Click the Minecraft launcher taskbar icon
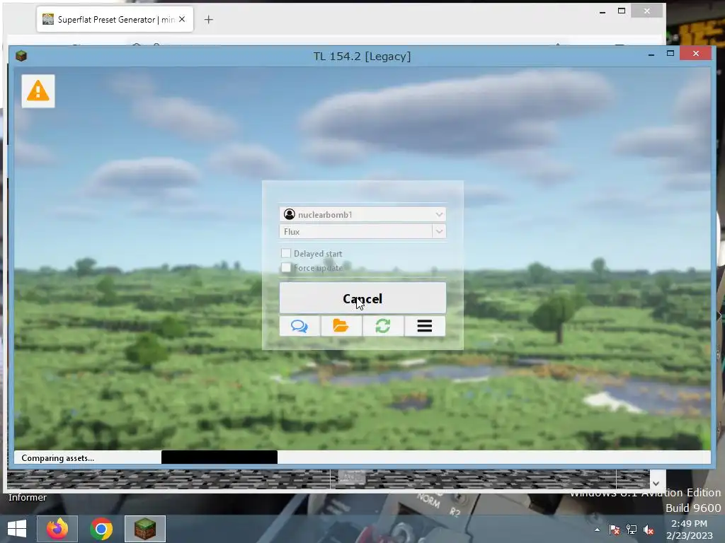 point(144,529)
